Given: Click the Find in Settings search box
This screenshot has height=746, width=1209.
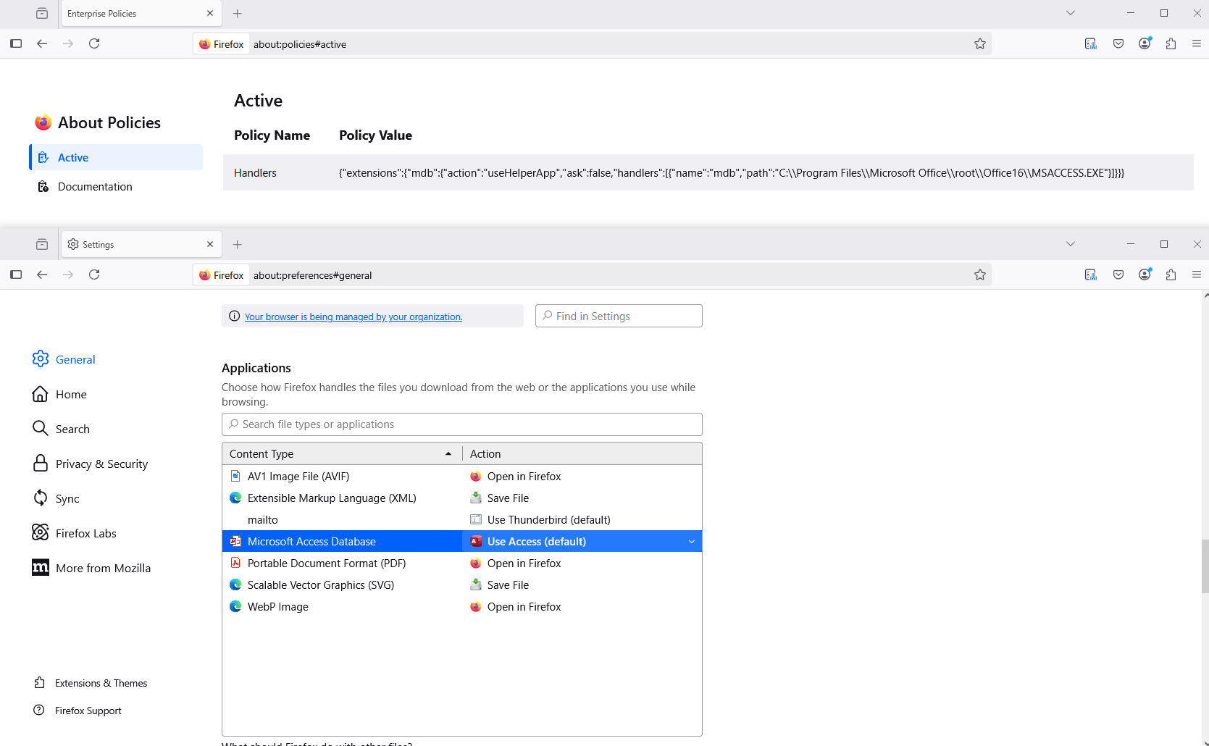Looking at the screenshot, I should click(x=619, y=316).
